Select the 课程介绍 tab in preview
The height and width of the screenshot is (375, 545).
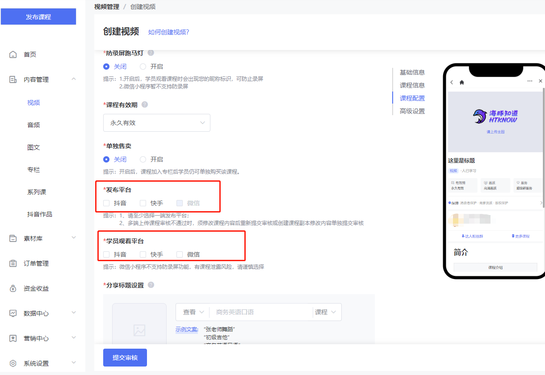[x=495, y=267]
